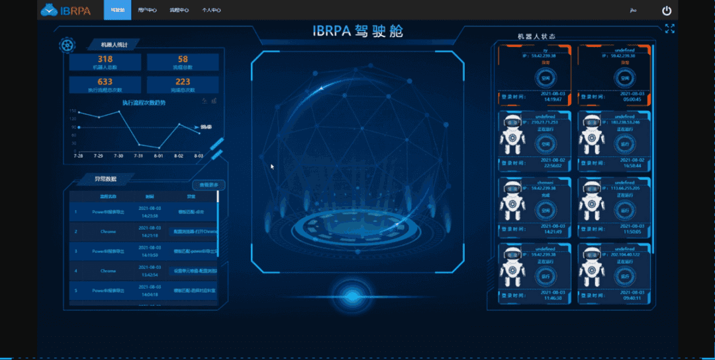The height and width of the screenshot is (360, 715).
Task: Click the 8-02 data point on trend chart
Action: click(179, 124)
